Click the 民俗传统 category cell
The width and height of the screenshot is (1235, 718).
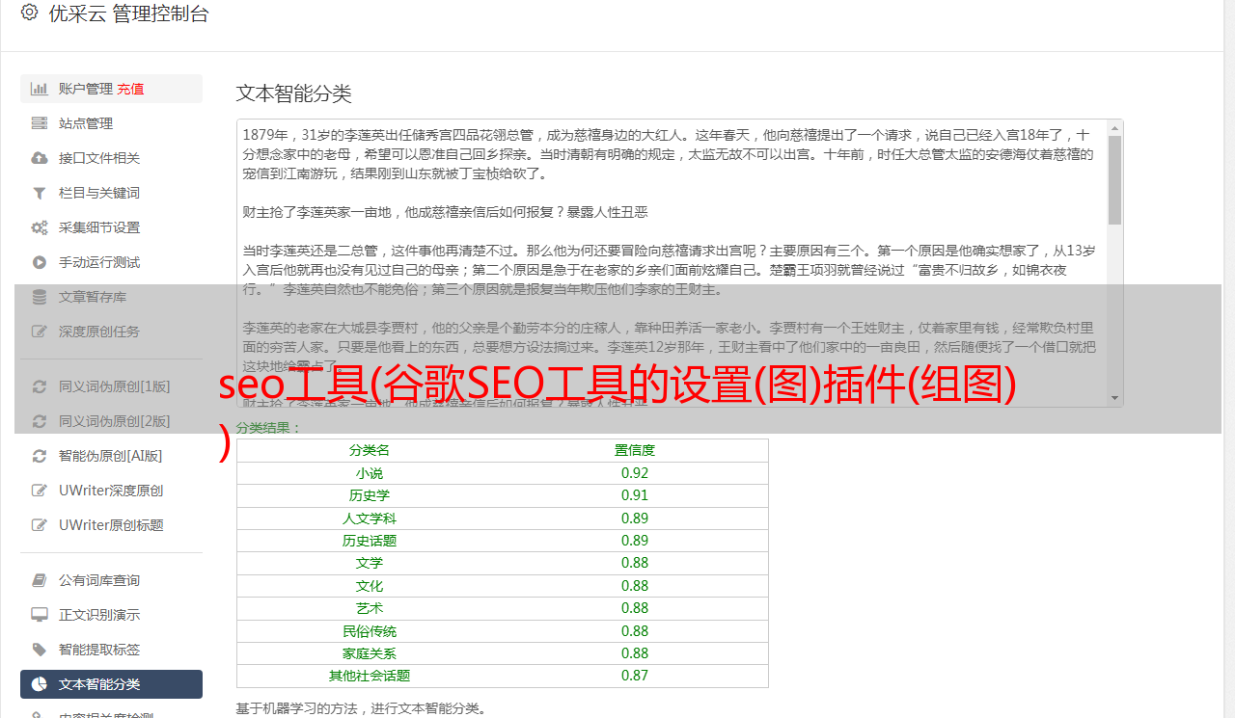[x=370, y=631]
